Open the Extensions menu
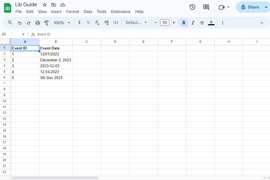 (121, 12)
